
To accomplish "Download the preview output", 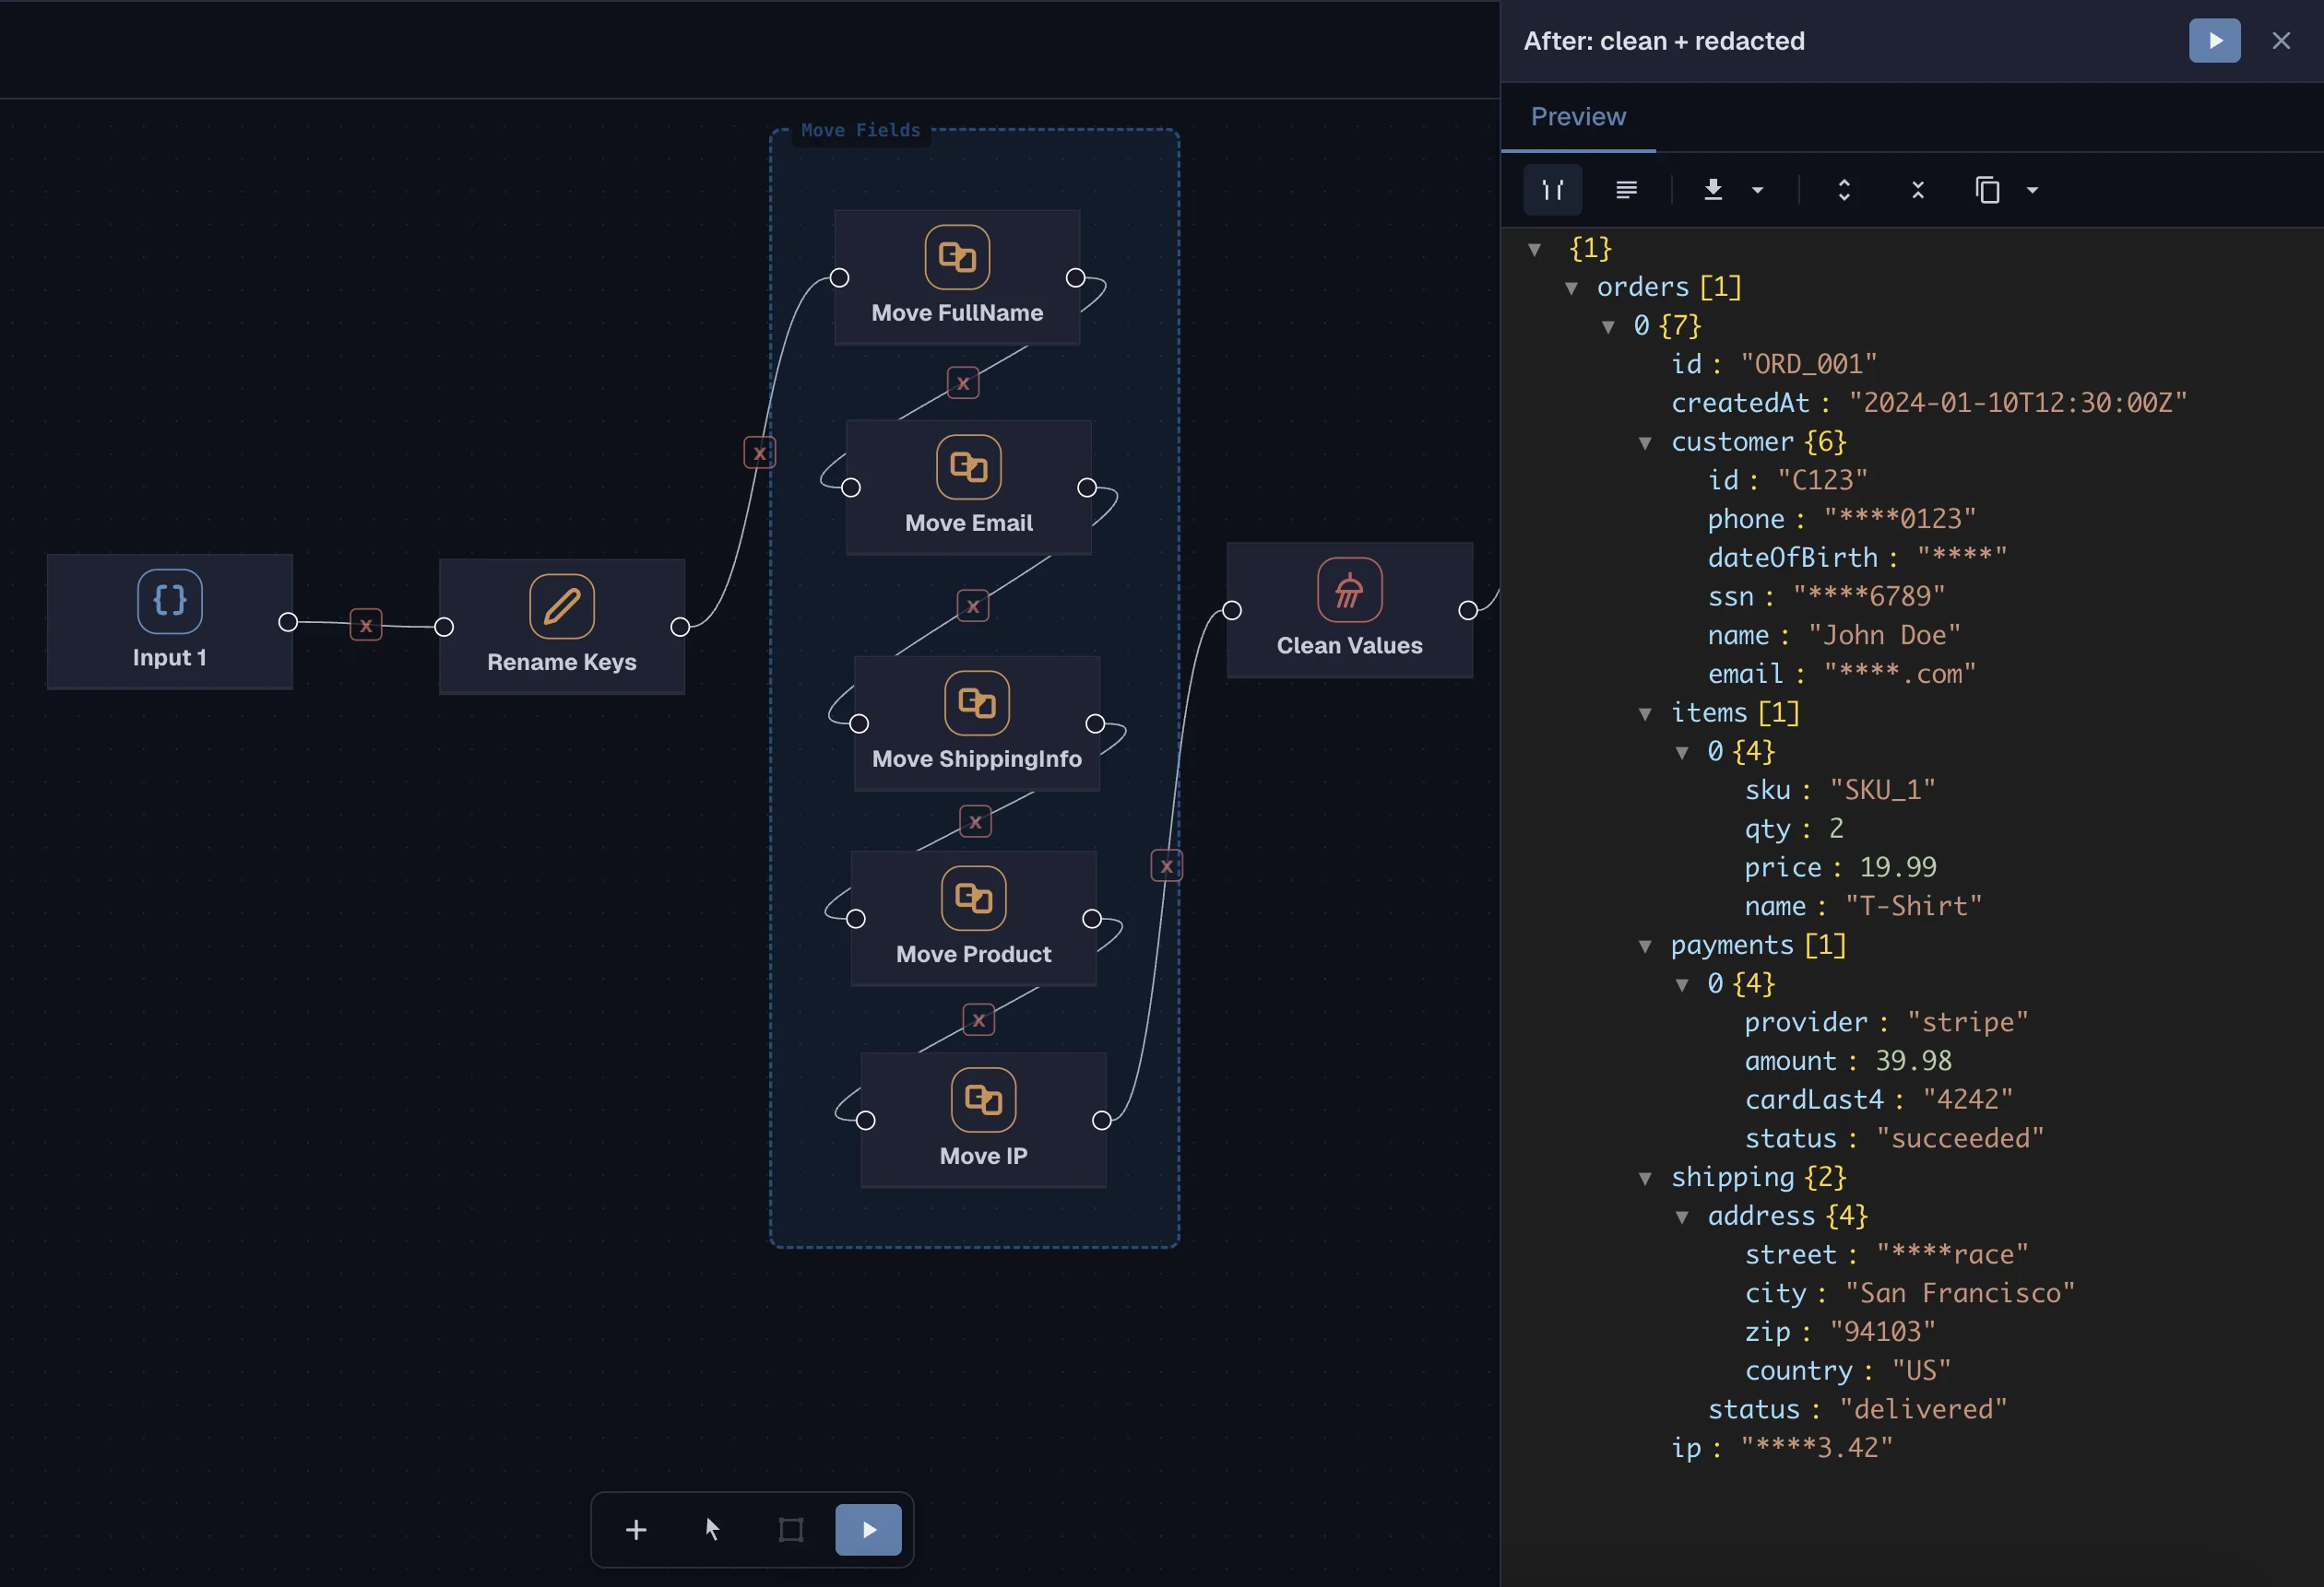I will 1713,189.
